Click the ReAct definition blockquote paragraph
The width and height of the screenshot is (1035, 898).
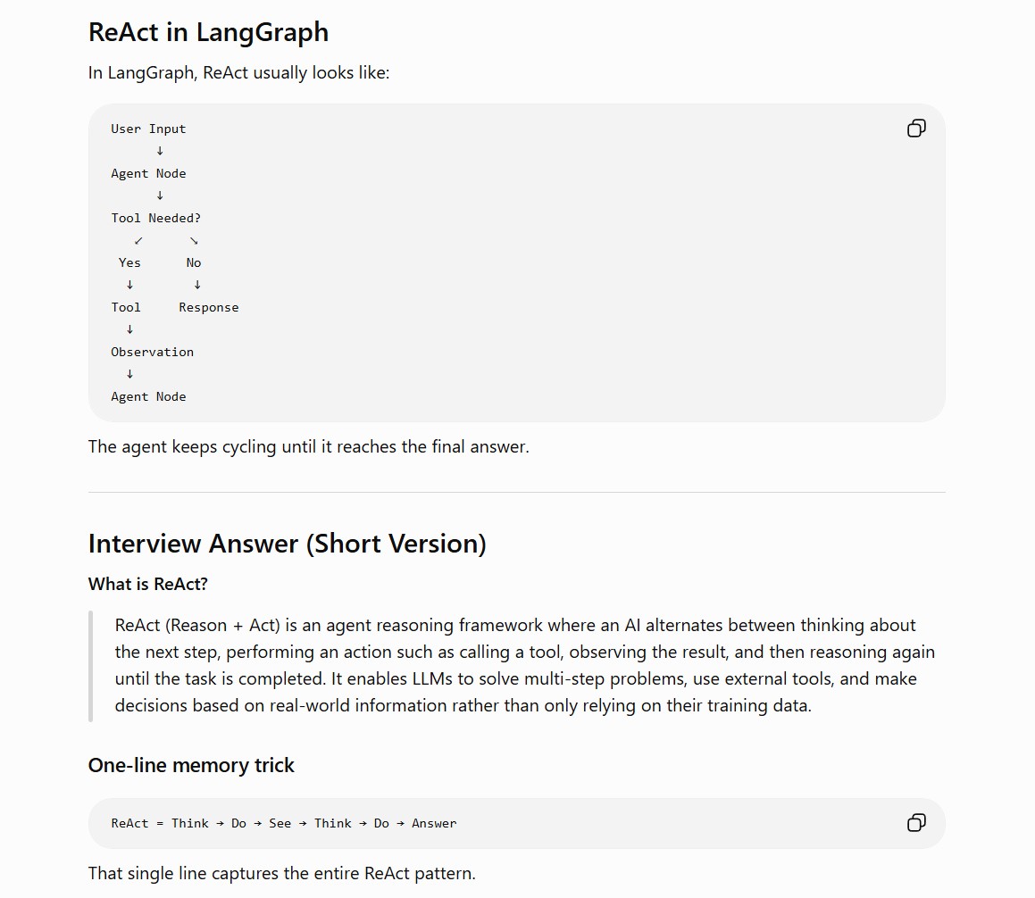click(x=525, y=665)
